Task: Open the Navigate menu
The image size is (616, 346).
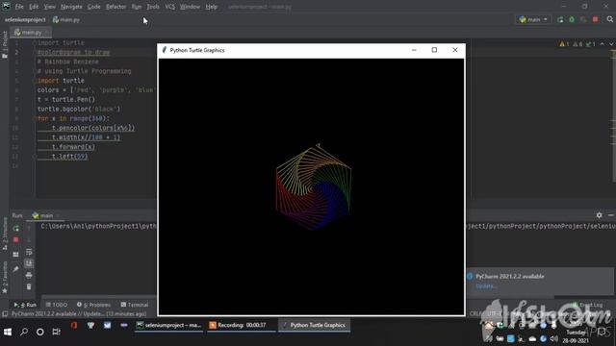Action: pyautogui.click(x=71, y=7)
